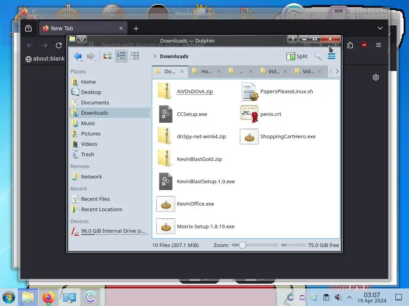Select KevinBlastGold.zip archive icon
The image size is (409, 306).
pyautogui.click(x=165, y=159)
